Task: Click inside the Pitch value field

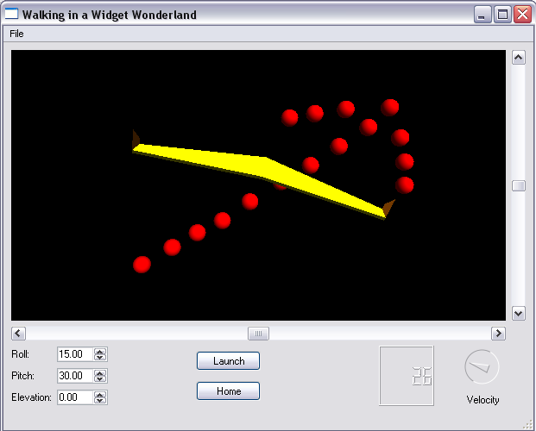Action: click(x=75, y=376)
